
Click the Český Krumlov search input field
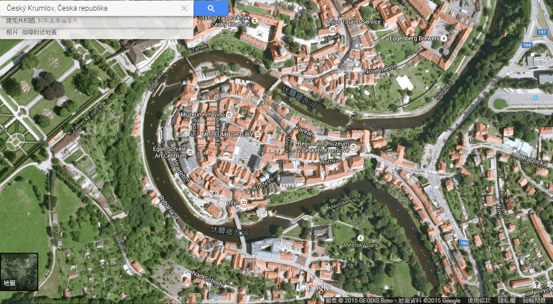point(92,8)
